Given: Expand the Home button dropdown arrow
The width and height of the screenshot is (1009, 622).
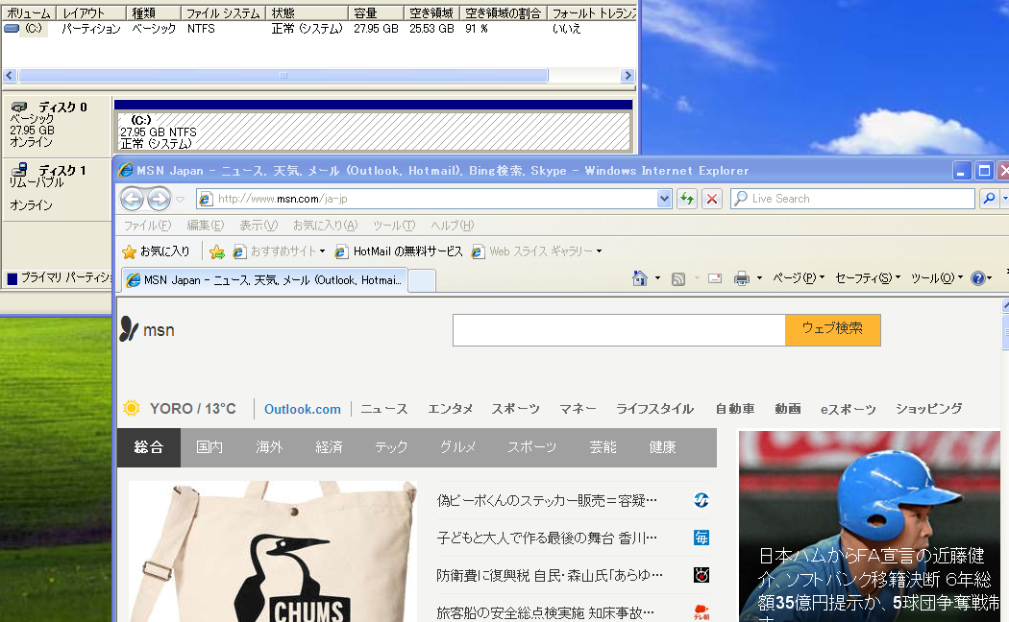Looking at the screenshot, I should pyautogui.click(x=657, y=278).
